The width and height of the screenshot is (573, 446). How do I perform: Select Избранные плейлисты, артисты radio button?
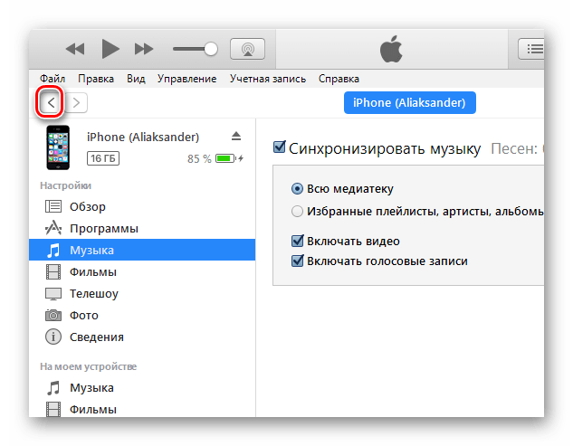click(x=297, y=211)
